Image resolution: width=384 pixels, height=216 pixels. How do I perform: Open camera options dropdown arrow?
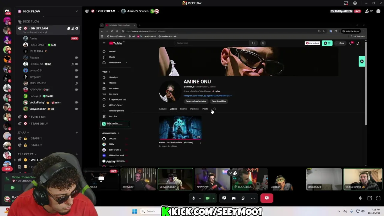(214, 198)
